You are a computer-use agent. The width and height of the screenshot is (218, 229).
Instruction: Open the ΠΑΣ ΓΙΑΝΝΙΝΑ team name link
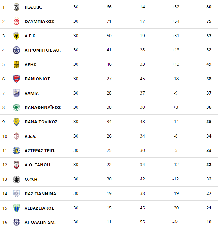click(40, 194)
